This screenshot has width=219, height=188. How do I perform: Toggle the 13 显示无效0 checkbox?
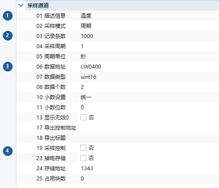pos(83,117)
